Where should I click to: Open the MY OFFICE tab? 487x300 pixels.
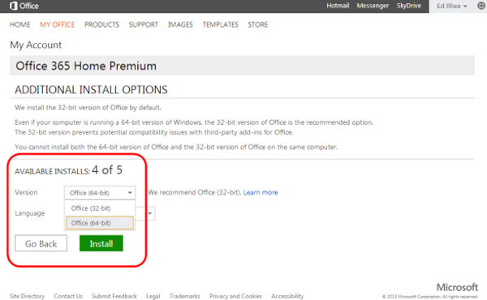pyautogui.click(x=57, y=24)
